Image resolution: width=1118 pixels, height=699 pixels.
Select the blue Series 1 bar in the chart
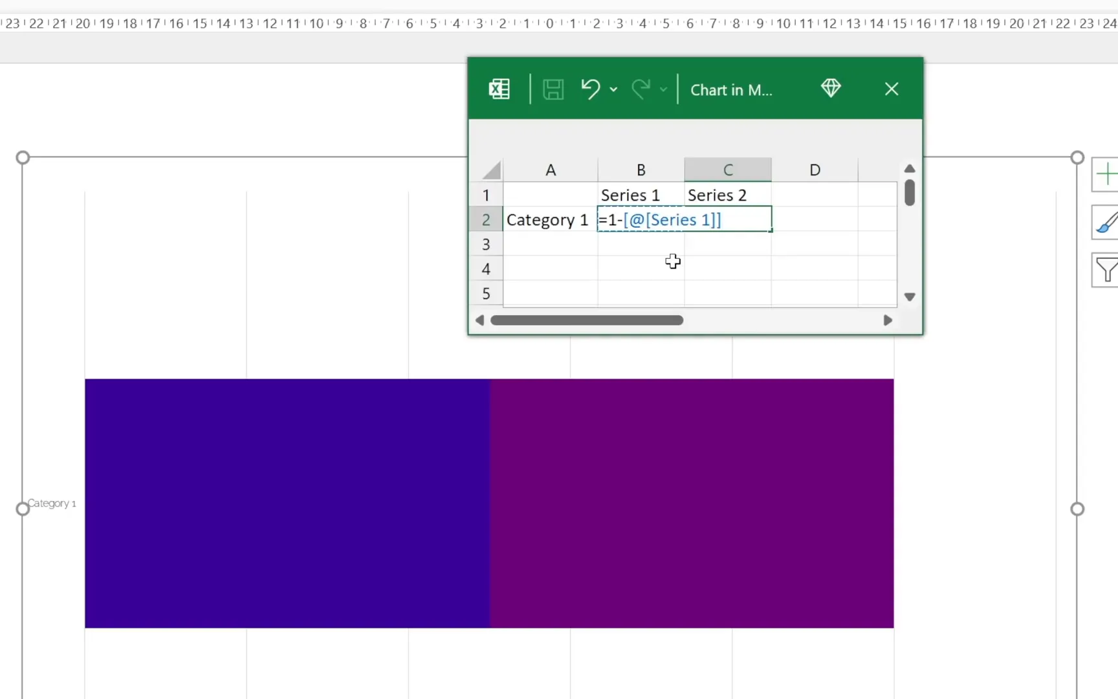tap(287, 503)
